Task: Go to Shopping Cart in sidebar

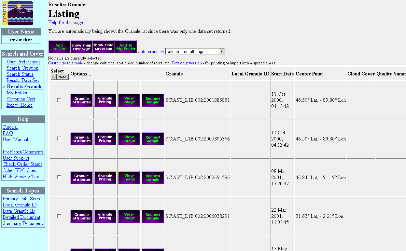Action: [21, 99]
